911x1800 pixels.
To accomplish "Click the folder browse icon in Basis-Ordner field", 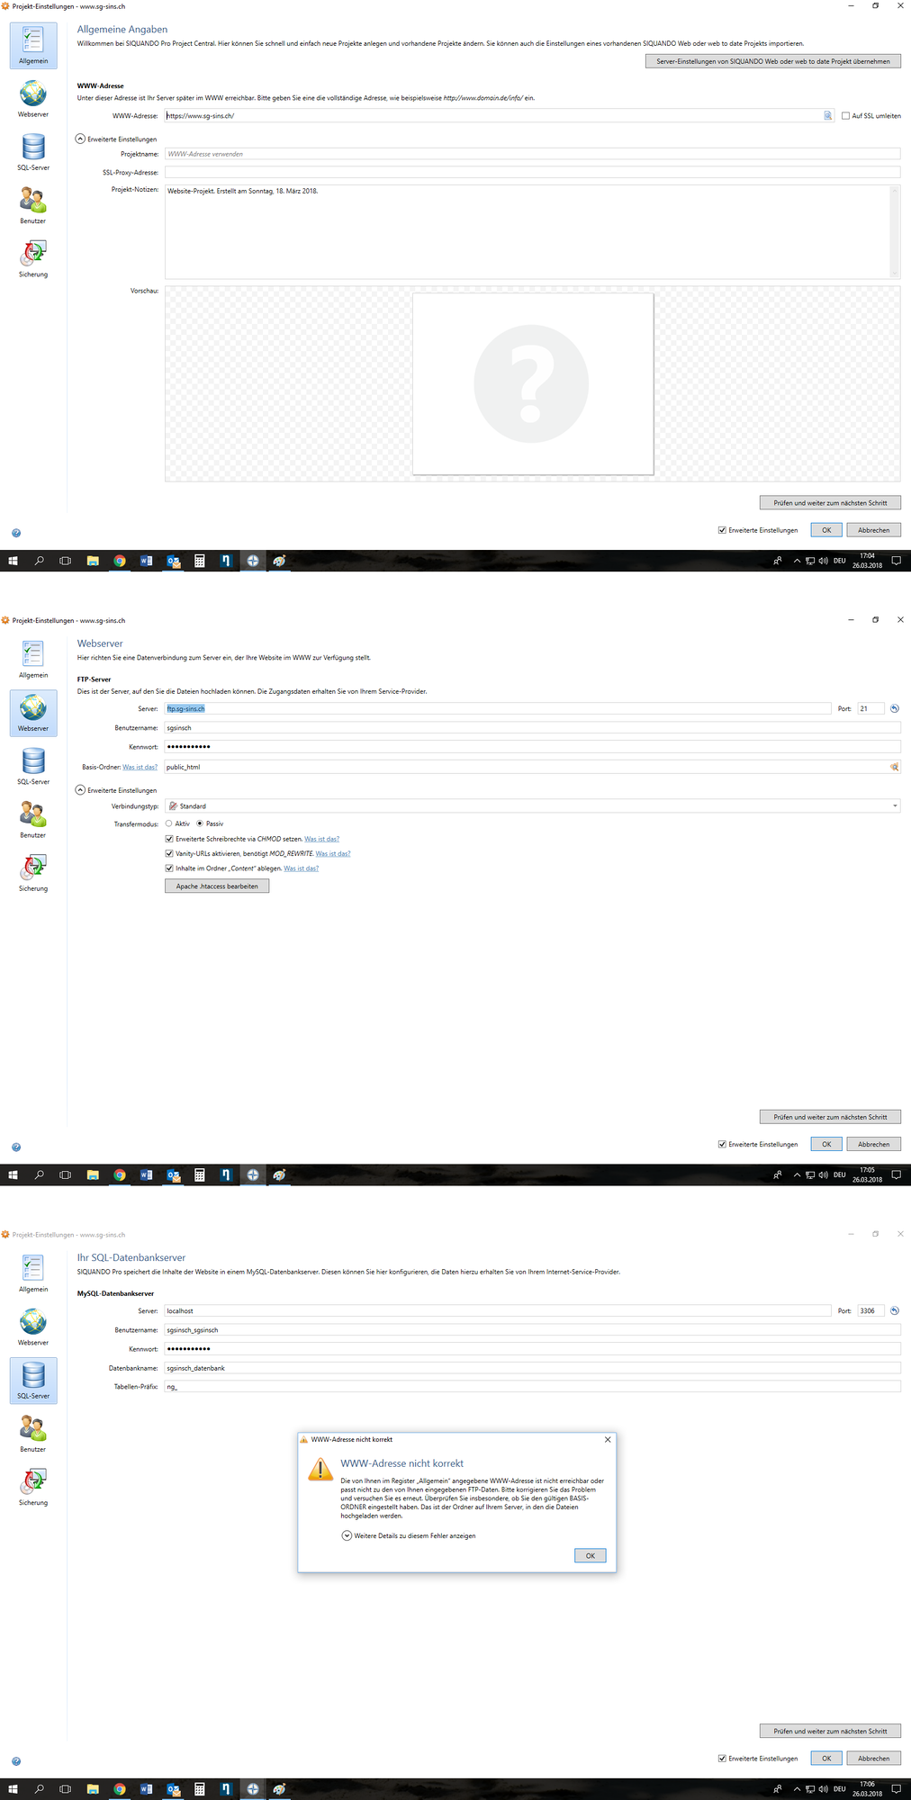I will pos(894,767).
